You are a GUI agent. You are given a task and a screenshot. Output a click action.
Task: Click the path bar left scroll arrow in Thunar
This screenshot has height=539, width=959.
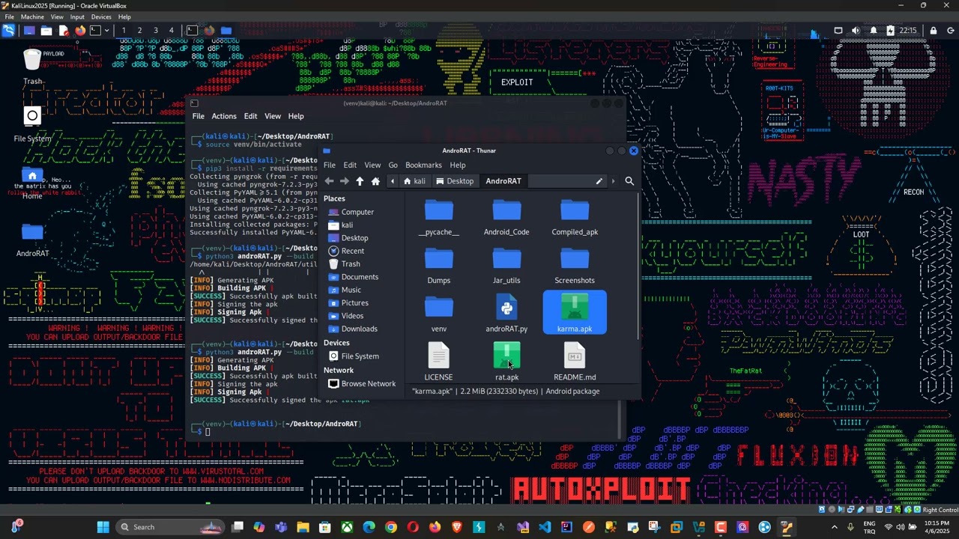click(x=393, y=181)
